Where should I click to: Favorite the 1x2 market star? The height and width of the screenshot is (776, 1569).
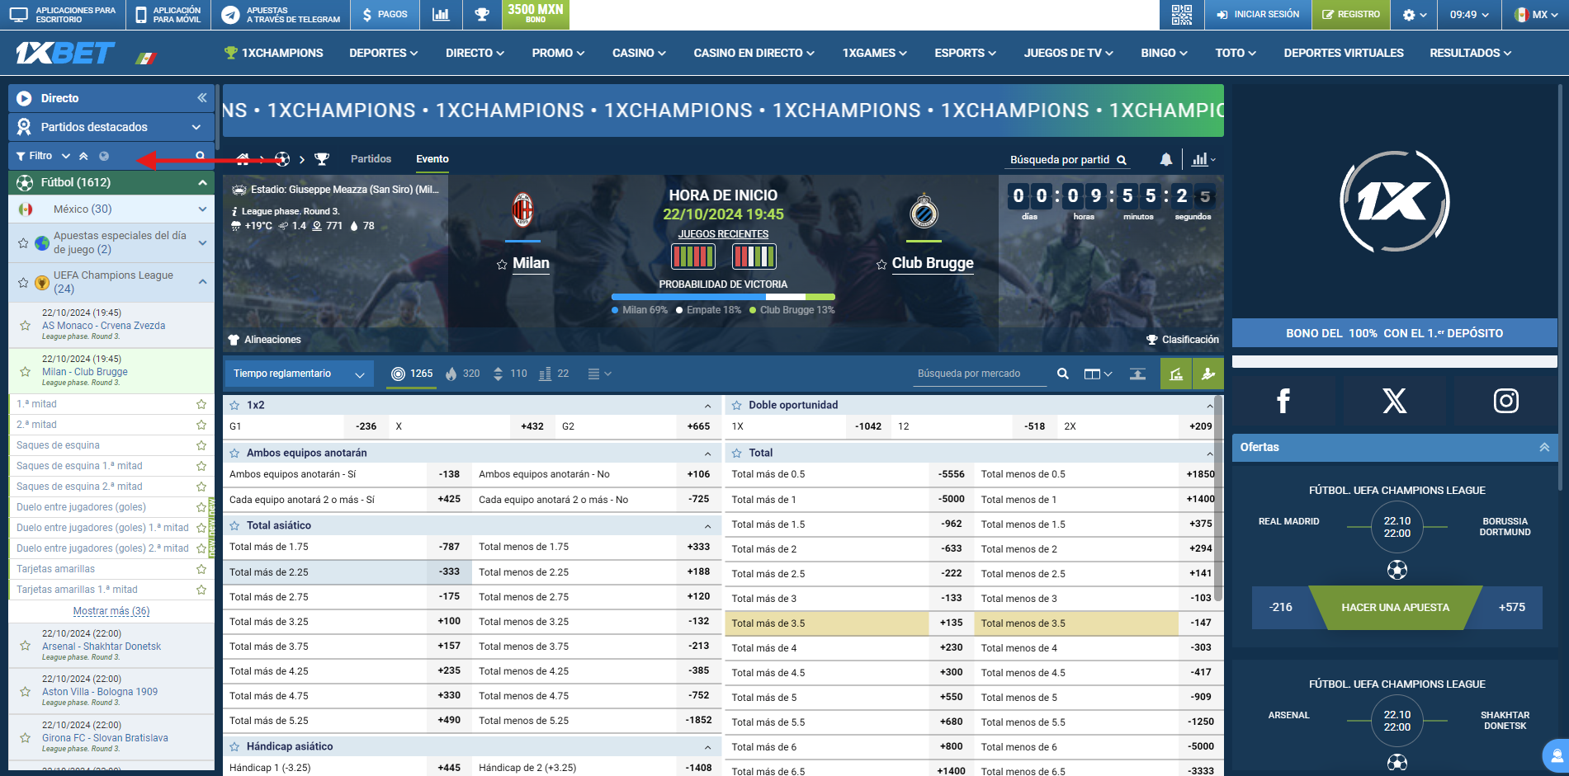coord(234,405)
